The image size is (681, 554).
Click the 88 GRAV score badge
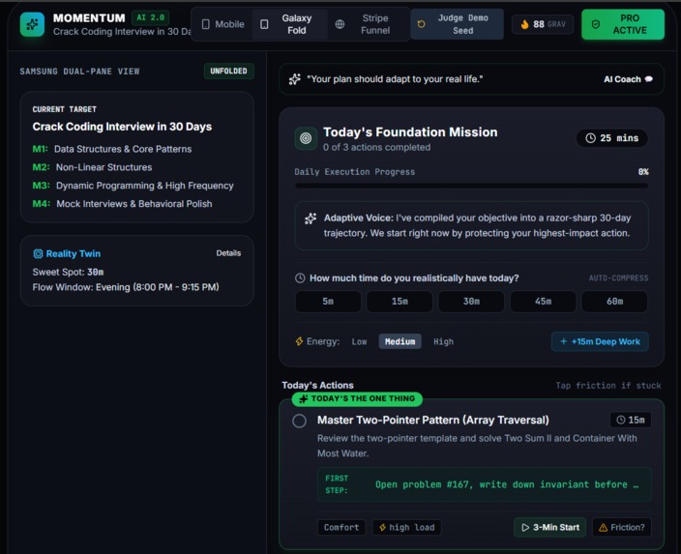coord(543,24)
